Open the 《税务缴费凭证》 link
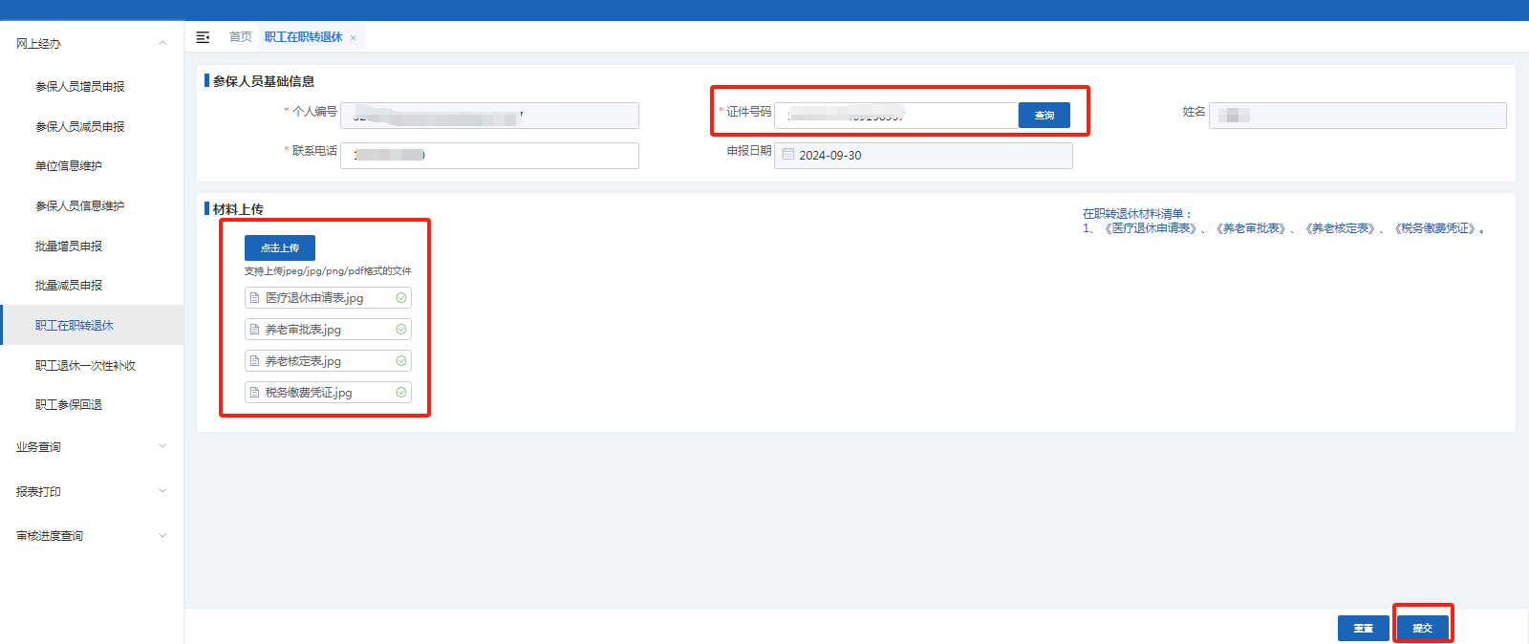The image size is (1529, 644). point(1435,229)
